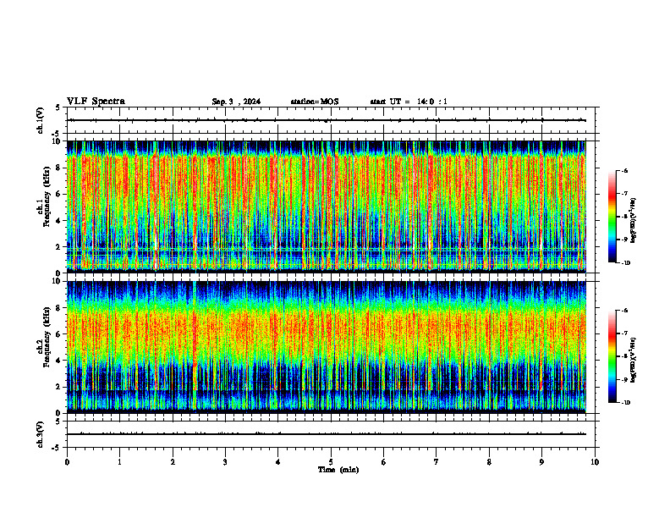Click the ch.1 colorbar log(PSD) label
This screenshot has height=518, width=670.
coord(634,221)
